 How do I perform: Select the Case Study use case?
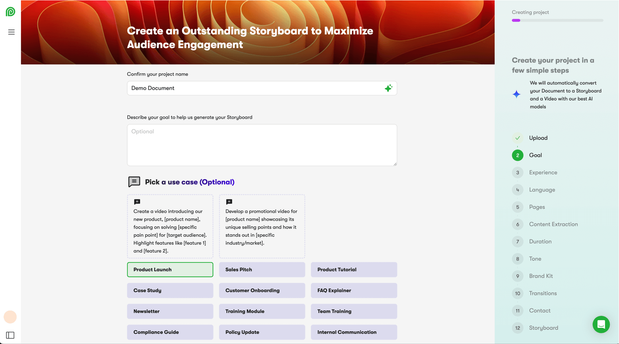170,291
